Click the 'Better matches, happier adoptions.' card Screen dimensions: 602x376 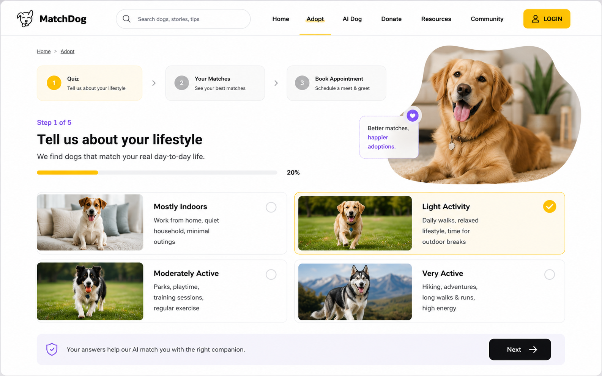pos(389,137)
